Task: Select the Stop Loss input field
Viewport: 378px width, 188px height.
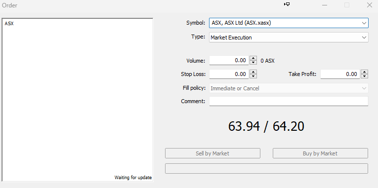Action: coord(229,74)
